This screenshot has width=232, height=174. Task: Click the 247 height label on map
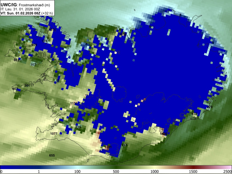tap(124, 145)
